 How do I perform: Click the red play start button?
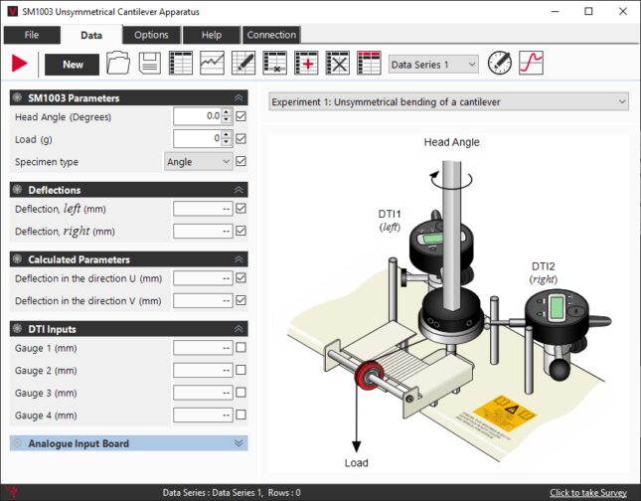(x=19, y=64)
